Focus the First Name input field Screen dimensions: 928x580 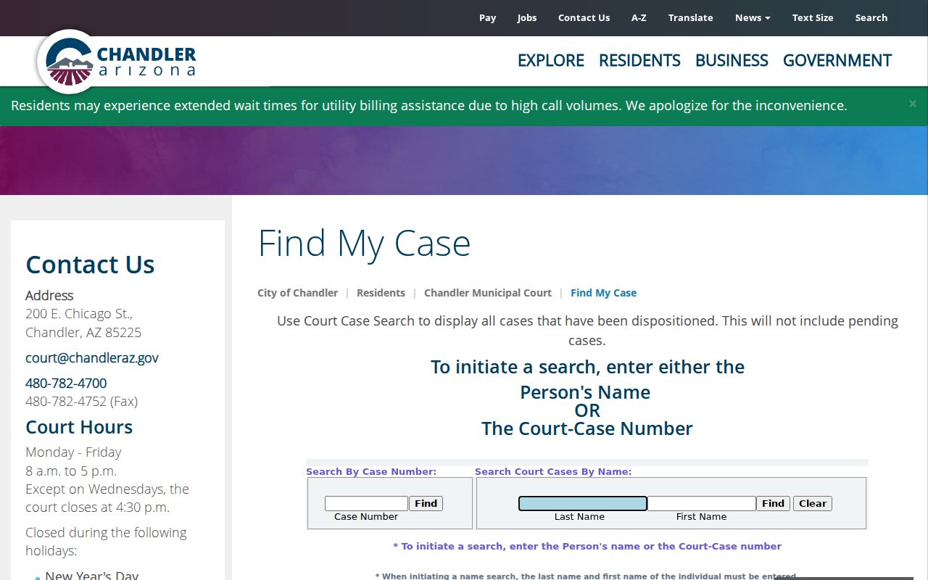pos(702,503)
